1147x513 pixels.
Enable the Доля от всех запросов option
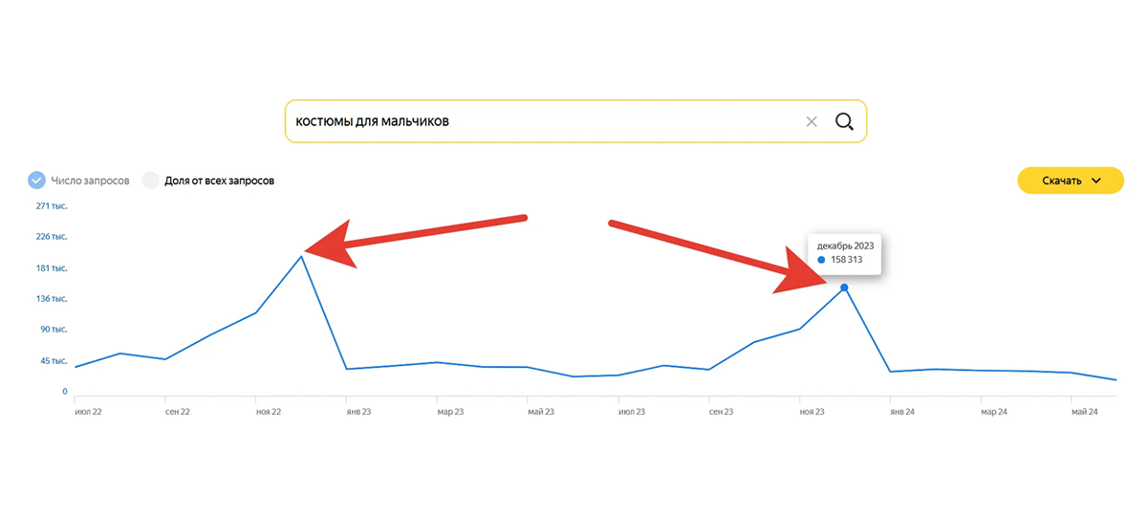click(150, 180)
